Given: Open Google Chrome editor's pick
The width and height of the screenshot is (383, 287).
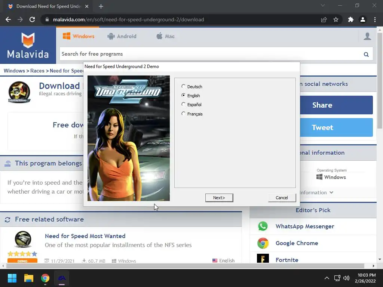Looking at the screenshot, I should pyautogui.click(x=297, y=243).
